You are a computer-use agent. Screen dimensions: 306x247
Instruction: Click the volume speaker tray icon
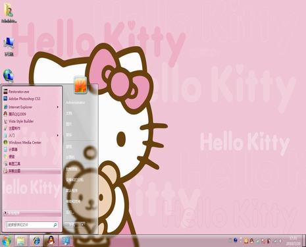click(280, 241)
